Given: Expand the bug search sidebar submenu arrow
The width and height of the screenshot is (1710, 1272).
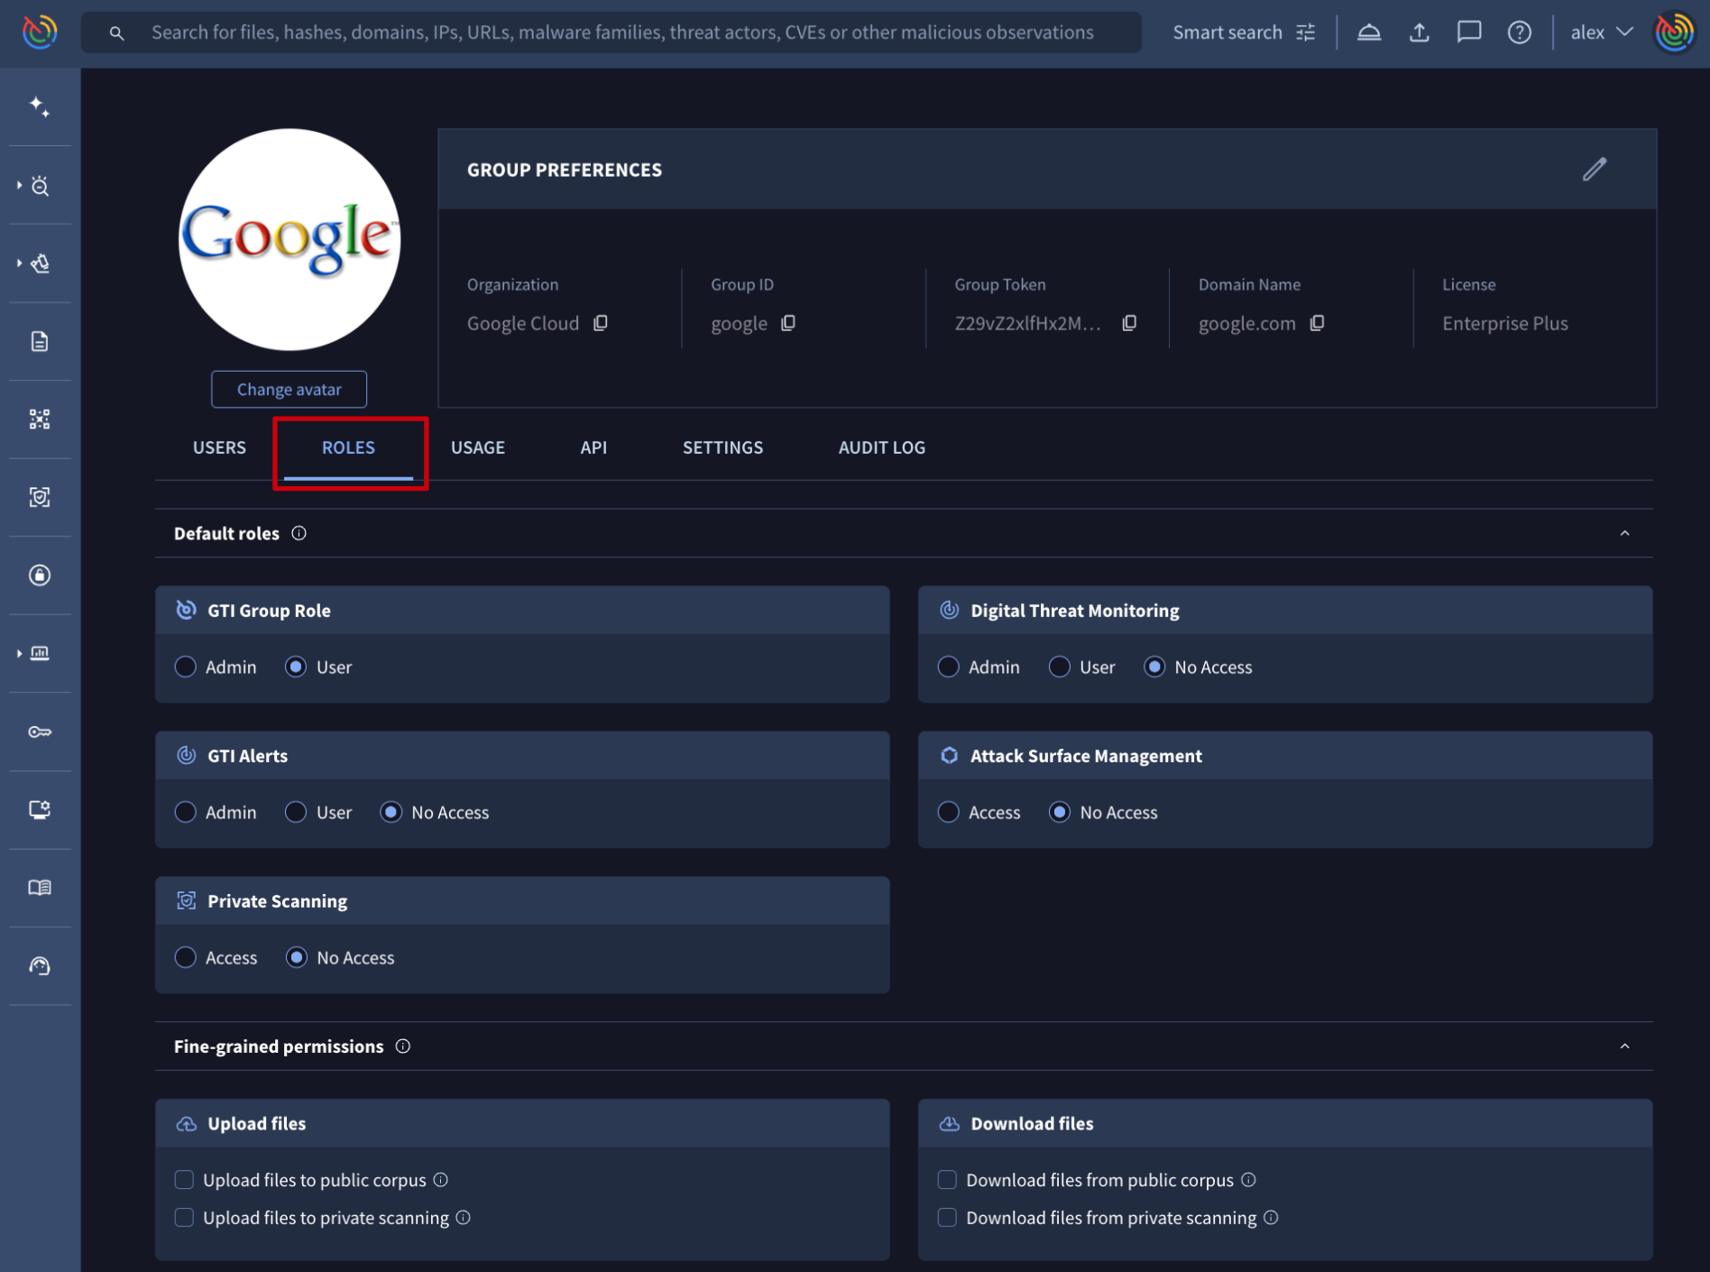Looking at the screenshot, I should click(19, 186).
